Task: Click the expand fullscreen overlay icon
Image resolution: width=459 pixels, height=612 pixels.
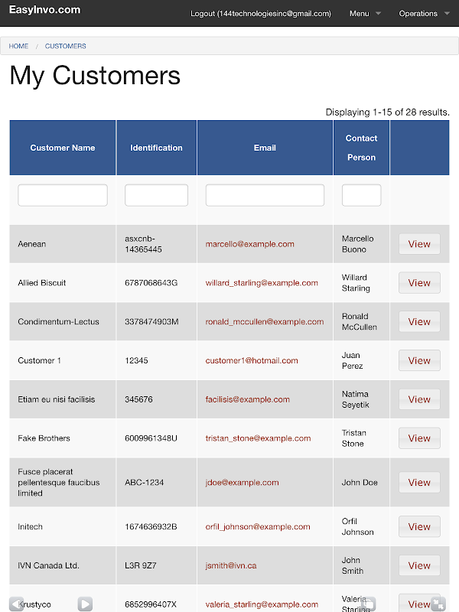Action: [438, 604]
